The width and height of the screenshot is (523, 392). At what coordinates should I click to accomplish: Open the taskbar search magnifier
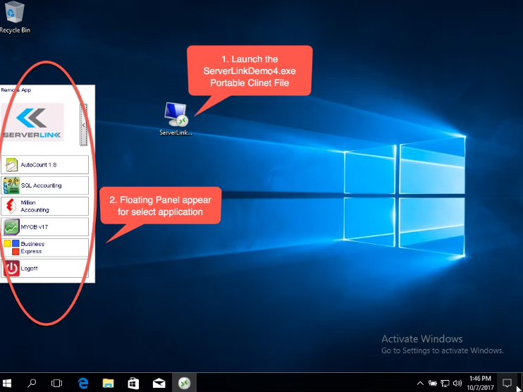(32, 383)
